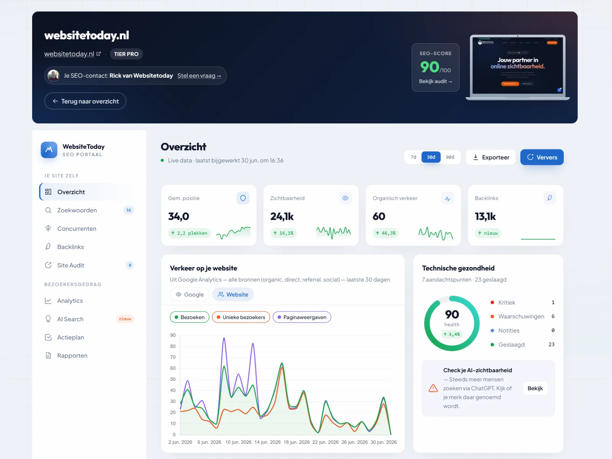
Task: Open the website laptop preview thumbnail
Action: point(518,67)
